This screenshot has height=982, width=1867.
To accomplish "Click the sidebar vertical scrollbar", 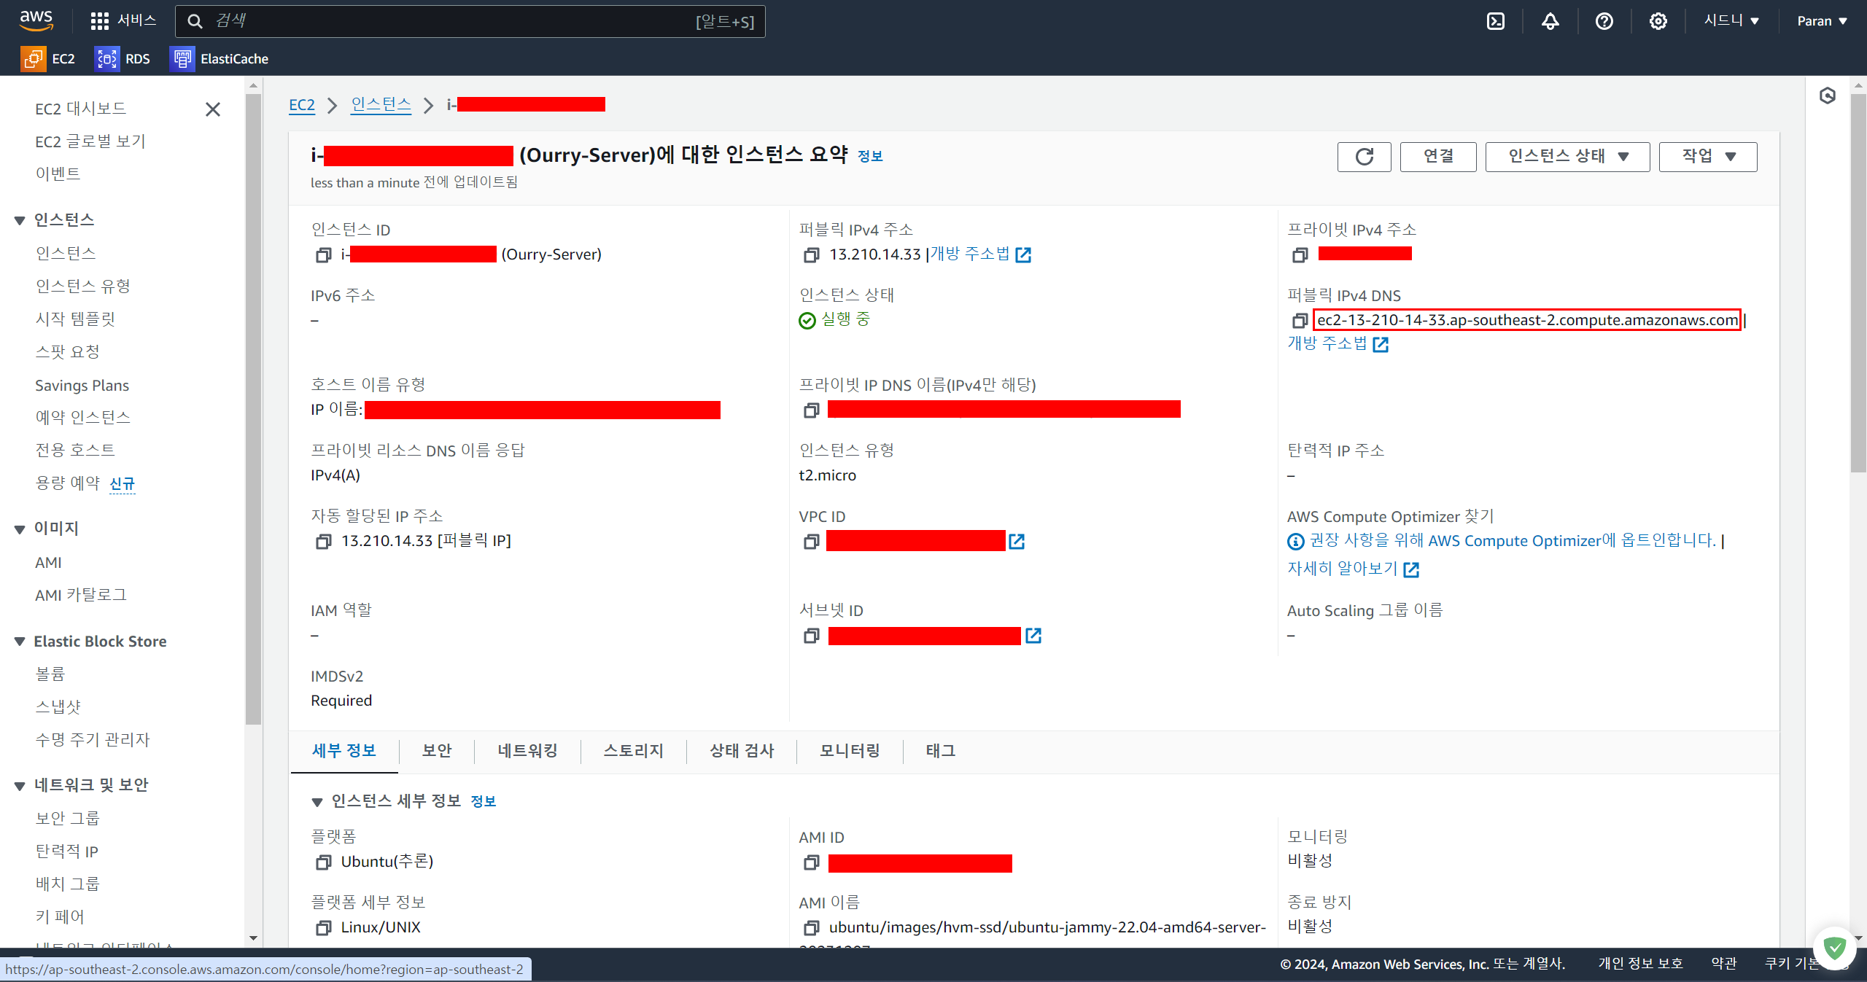I will [x=253, y=408].
